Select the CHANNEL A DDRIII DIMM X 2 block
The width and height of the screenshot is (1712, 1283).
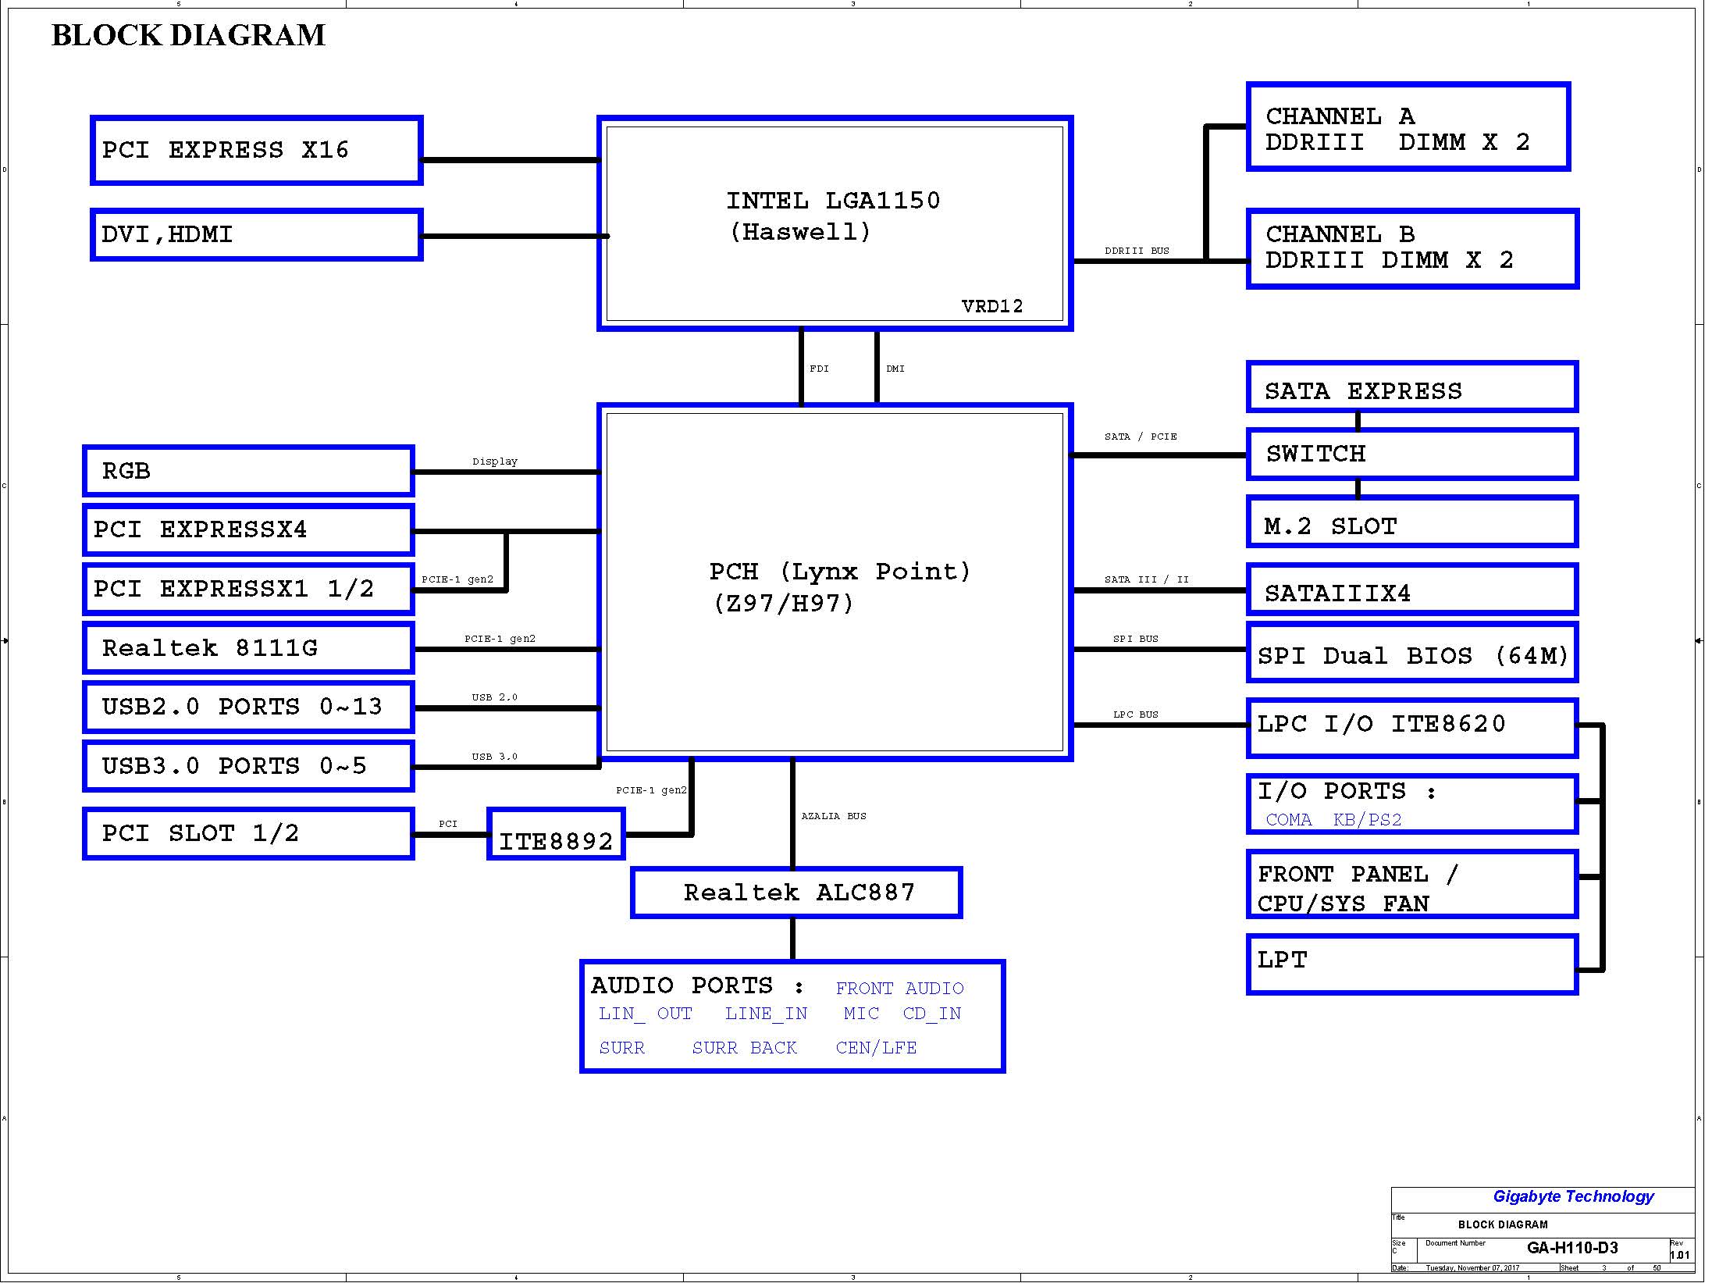(x=1408, y=127)
